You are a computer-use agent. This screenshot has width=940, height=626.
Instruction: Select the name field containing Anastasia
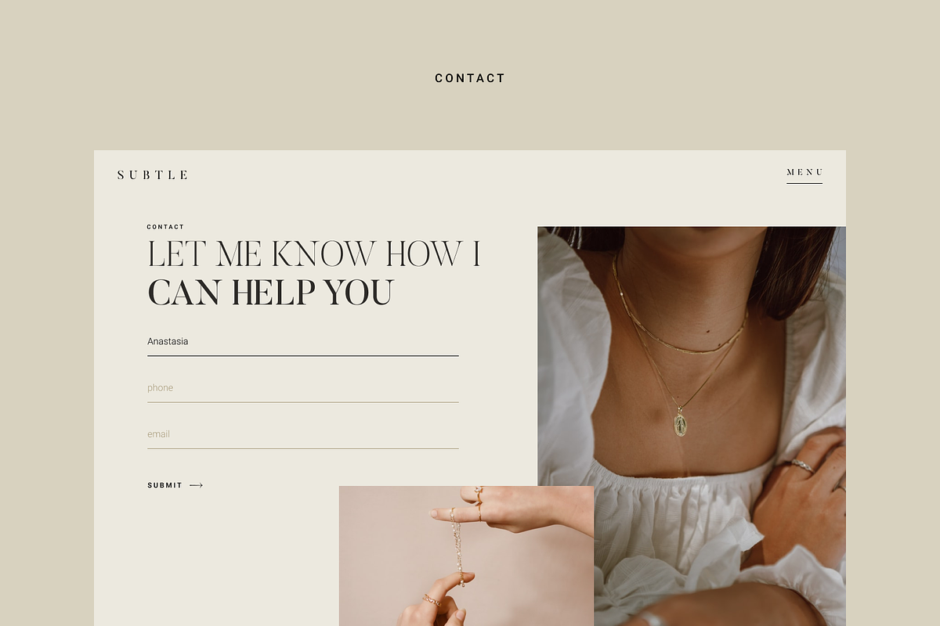302,342
